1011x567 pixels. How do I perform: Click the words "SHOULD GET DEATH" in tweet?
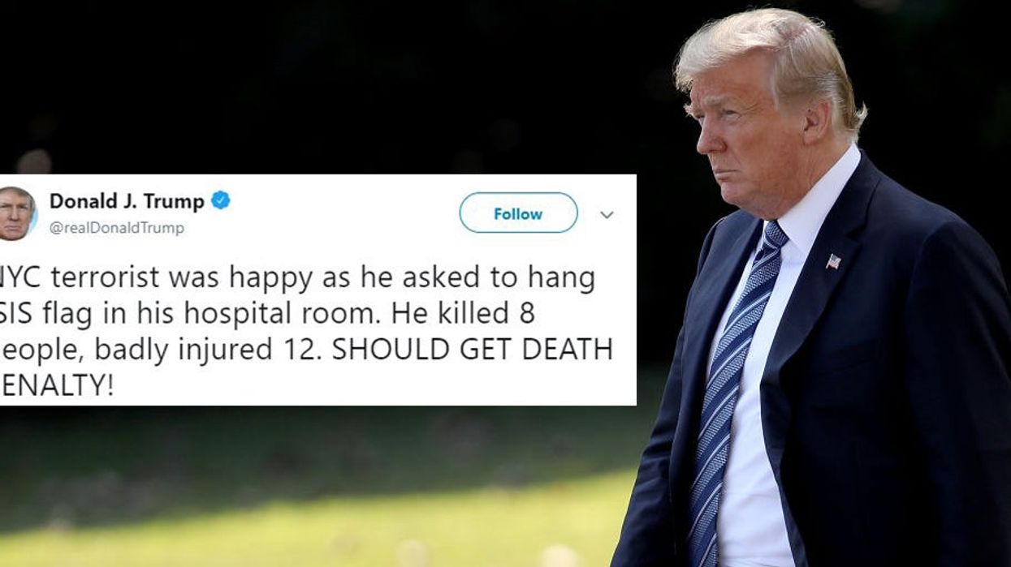tap(472, 350)
